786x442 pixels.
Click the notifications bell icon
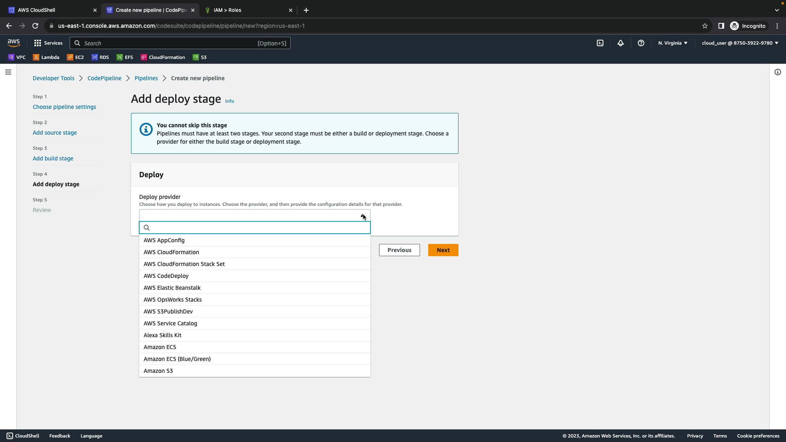pos(621,43)
